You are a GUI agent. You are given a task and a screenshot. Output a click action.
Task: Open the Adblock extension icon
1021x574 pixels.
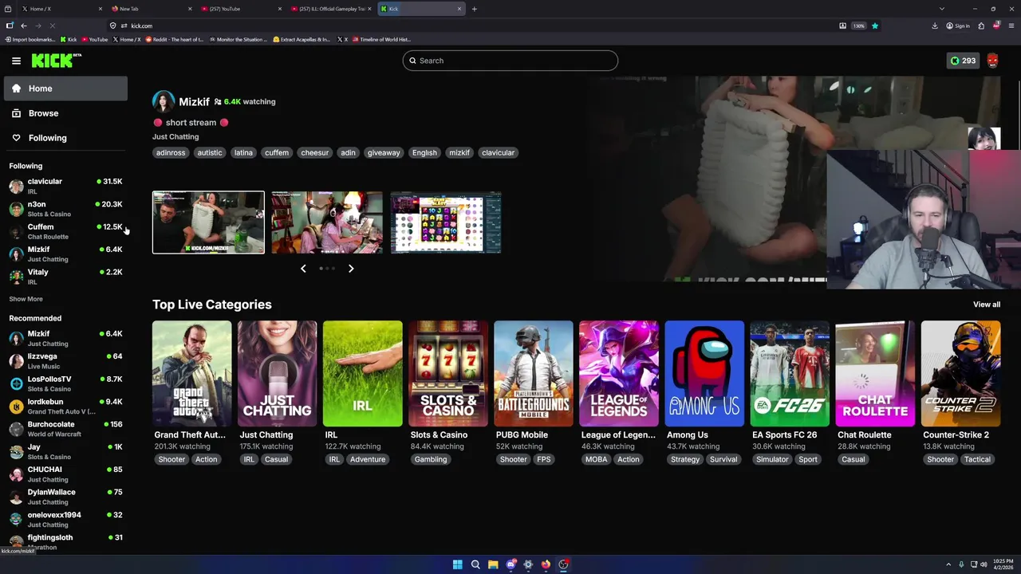[x=996, y=26]
